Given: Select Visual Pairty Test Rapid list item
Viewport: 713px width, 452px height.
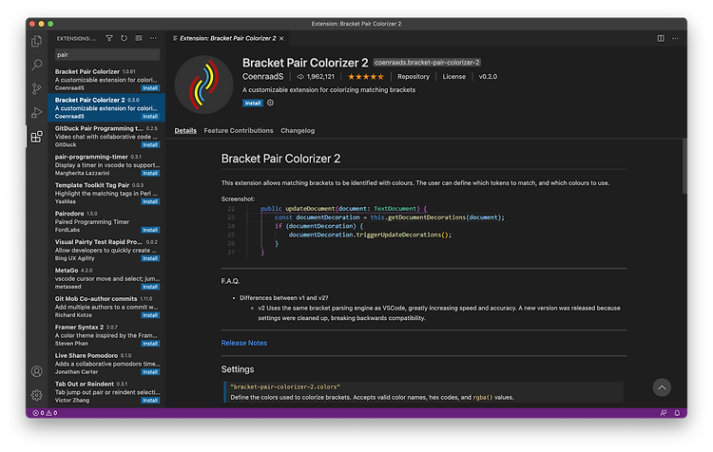Looking at the screenshot, I should (106, 250).
